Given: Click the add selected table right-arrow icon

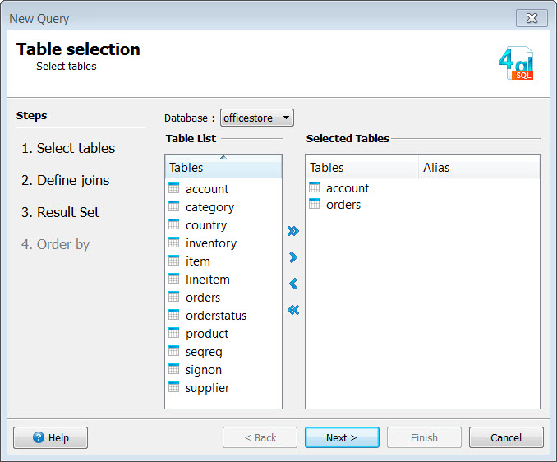Looking at the screenshot, I should coord(293,257).
